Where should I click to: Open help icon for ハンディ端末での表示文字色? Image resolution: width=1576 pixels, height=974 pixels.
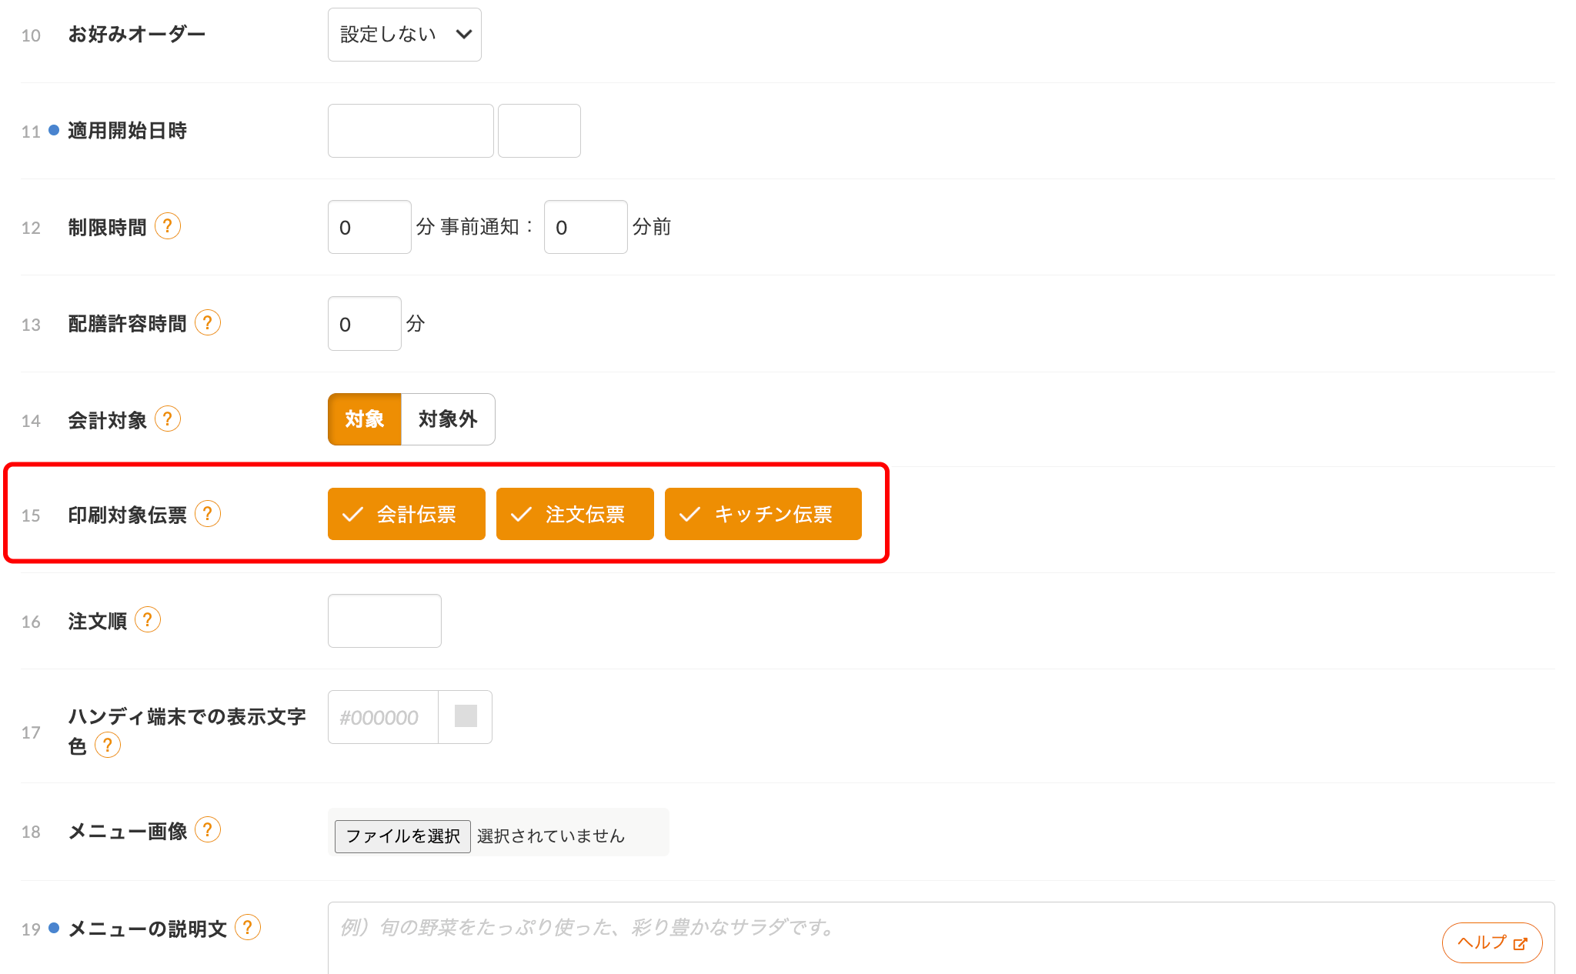108,745
